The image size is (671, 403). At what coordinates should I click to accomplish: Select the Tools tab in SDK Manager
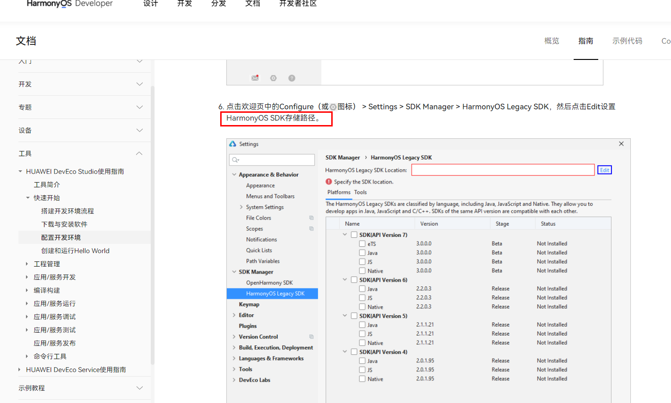pyautogui.click(x=361, y=193)
